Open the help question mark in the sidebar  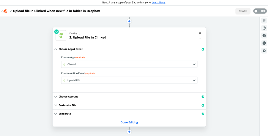264,28
